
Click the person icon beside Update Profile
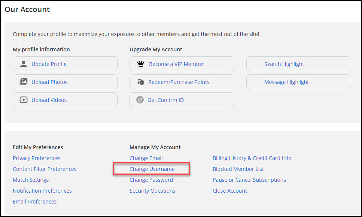[24, 64]
